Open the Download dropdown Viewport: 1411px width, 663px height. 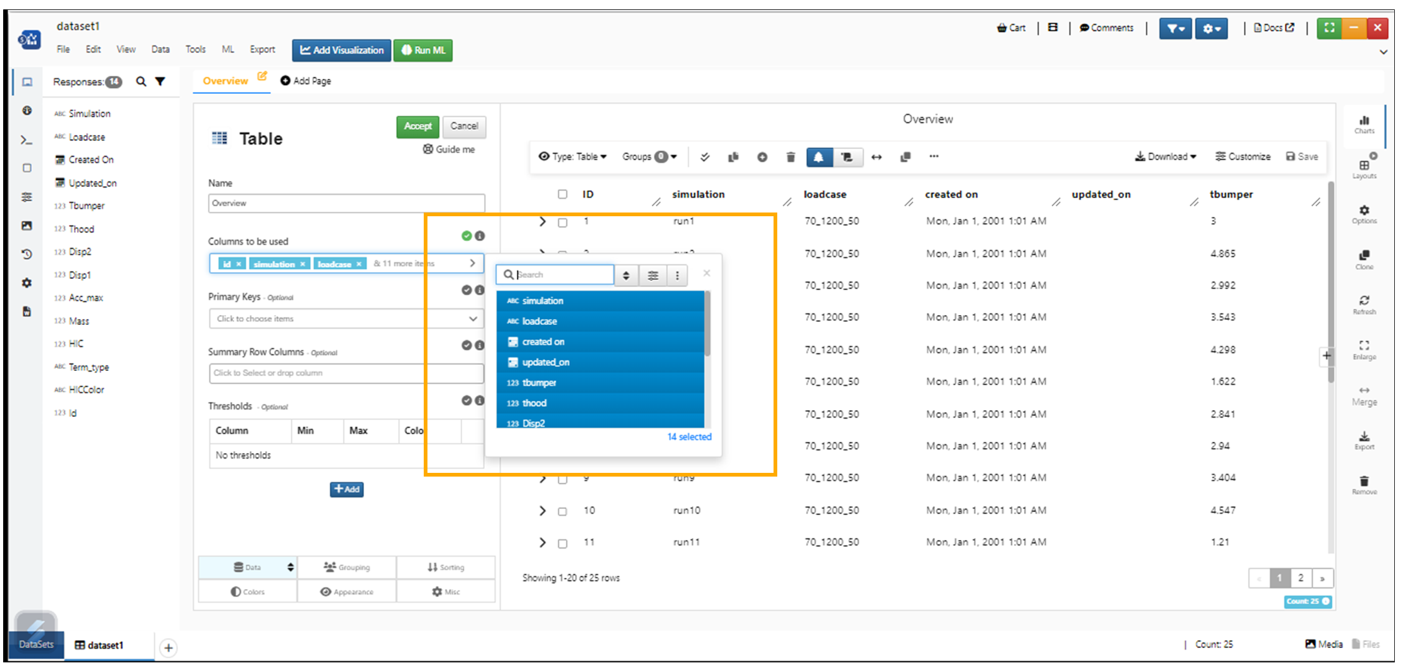pyautogui.click(x=1166, y=157)
